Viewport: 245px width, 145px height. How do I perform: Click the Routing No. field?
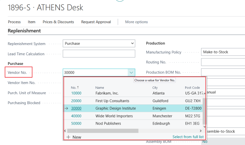223,62
